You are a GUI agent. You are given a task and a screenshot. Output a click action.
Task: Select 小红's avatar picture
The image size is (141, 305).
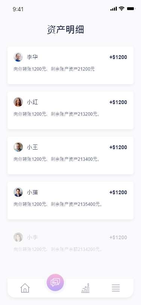[x=18, y=102]
